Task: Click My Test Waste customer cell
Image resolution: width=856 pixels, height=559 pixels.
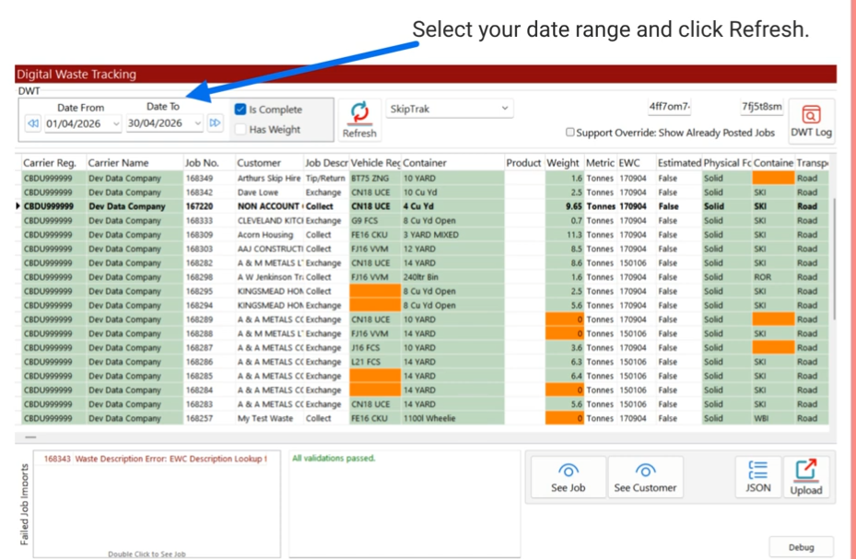Action: click(x=269, y=418)
